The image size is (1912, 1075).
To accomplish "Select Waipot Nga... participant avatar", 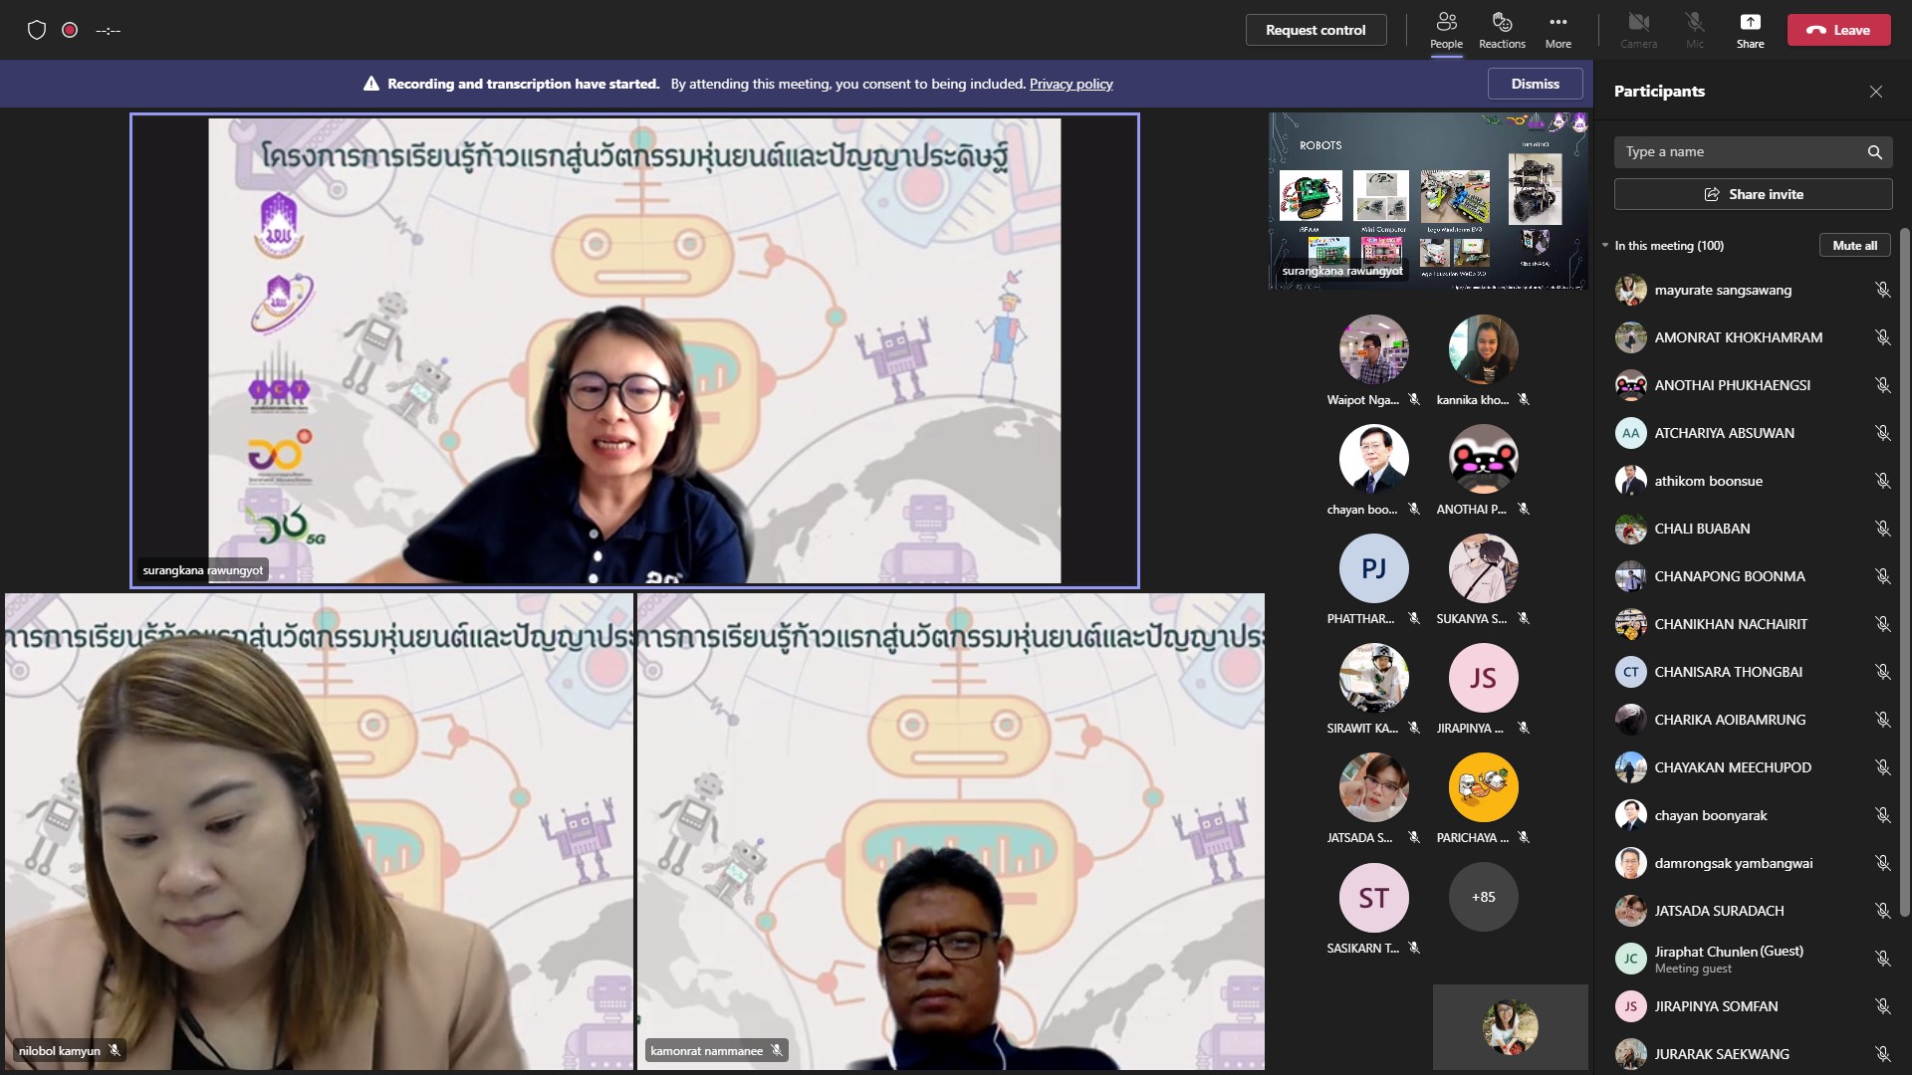I will [x=1373, y=349].
